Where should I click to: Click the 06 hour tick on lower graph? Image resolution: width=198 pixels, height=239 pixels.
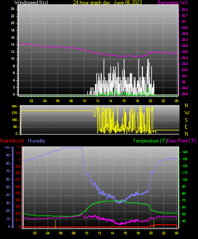point(61,233)
